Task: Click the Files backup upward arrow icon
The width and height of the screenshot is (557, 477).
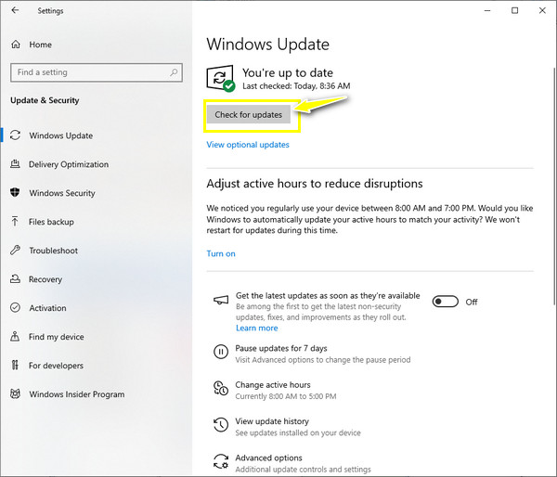Action: point(15,221)
